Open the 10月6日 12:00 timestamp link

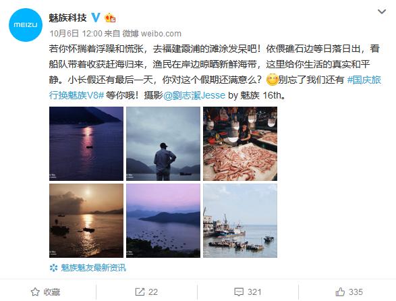pyautogui.click(x=76, y=33)
